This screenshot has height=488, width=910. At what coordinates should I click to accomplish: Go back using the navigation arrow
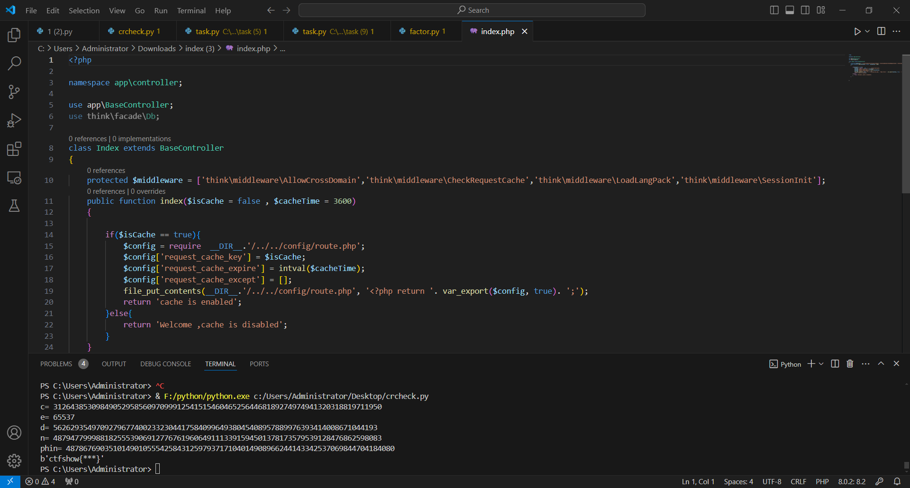pyautogui.click(x=271, y=10)
